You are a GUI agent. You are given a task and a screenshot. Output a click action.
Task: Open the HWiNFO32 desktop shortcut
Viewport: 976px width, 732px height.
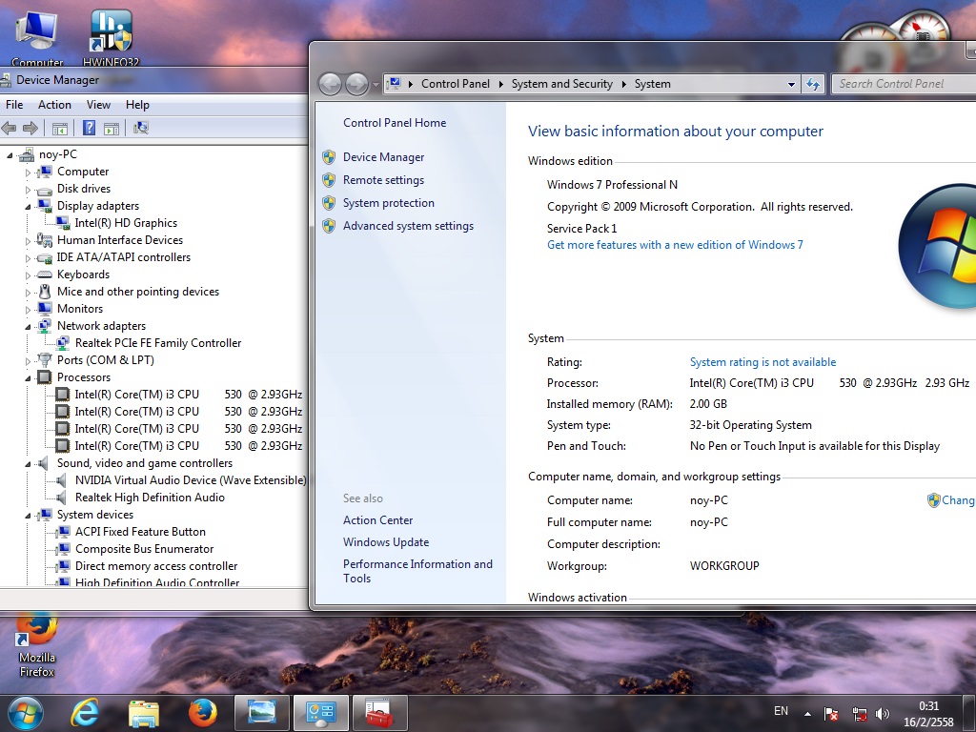coord(111,37)
